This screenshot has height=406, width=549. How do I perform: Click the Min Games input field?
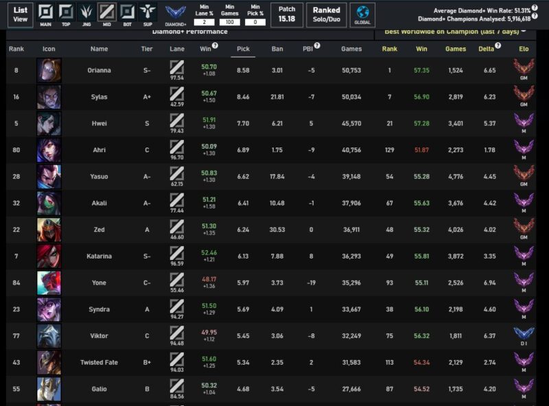coord(230,22)
